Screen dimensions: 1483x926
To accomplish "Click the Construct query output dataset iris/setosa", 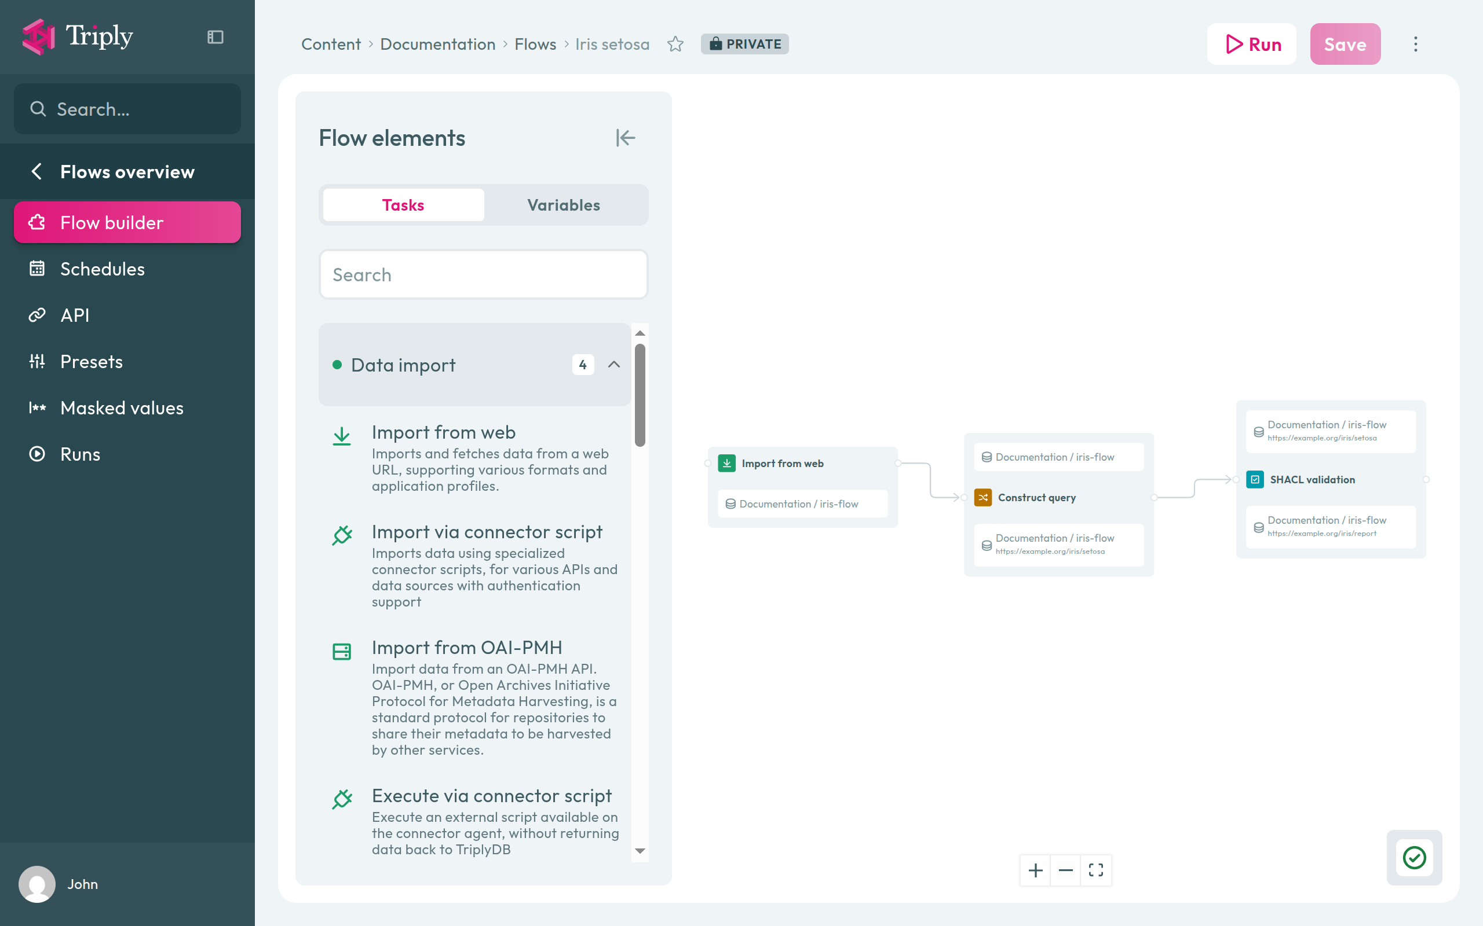I will [x=1059, y=544].
